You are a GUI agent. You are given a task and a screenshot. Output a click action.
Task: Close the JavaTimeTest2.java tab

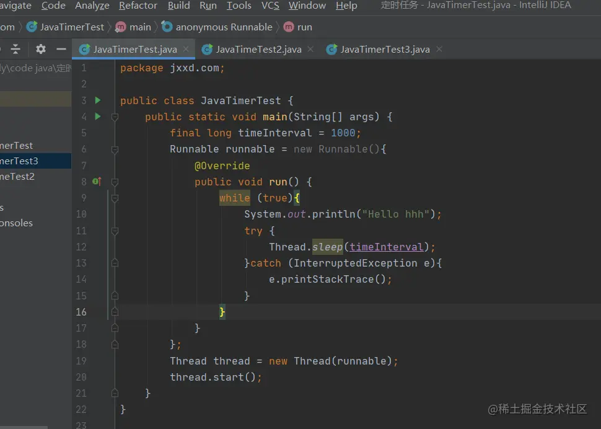coord(310,49)
